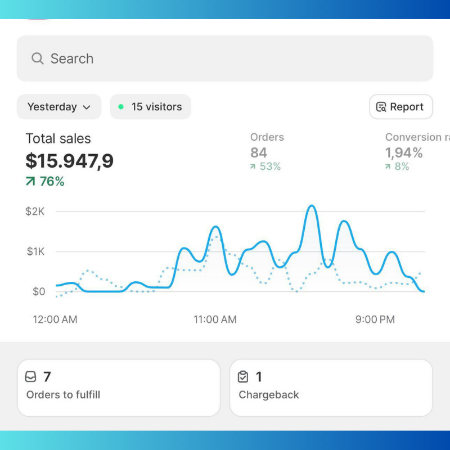Screen dimensions: 450x450
Task: Open the Chargeback card
Action: tap(331, 388)
